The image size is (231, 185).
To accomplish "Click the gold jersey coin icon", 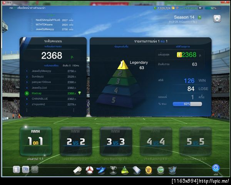I will pyautogui.click(x=149, y=170).
